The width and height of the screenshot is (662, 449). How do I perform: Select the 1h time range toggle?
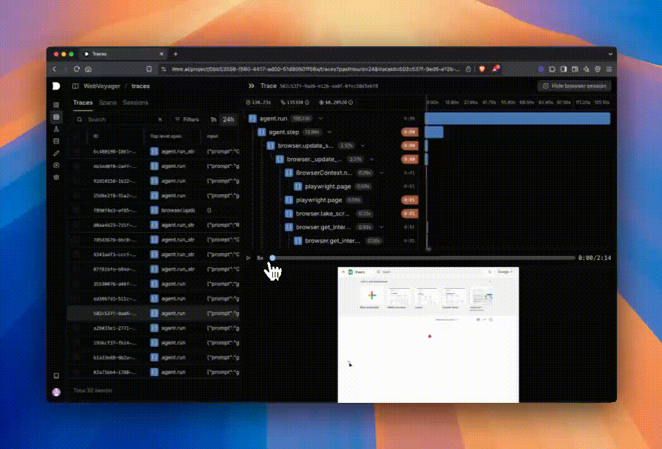tap(213, 119)
